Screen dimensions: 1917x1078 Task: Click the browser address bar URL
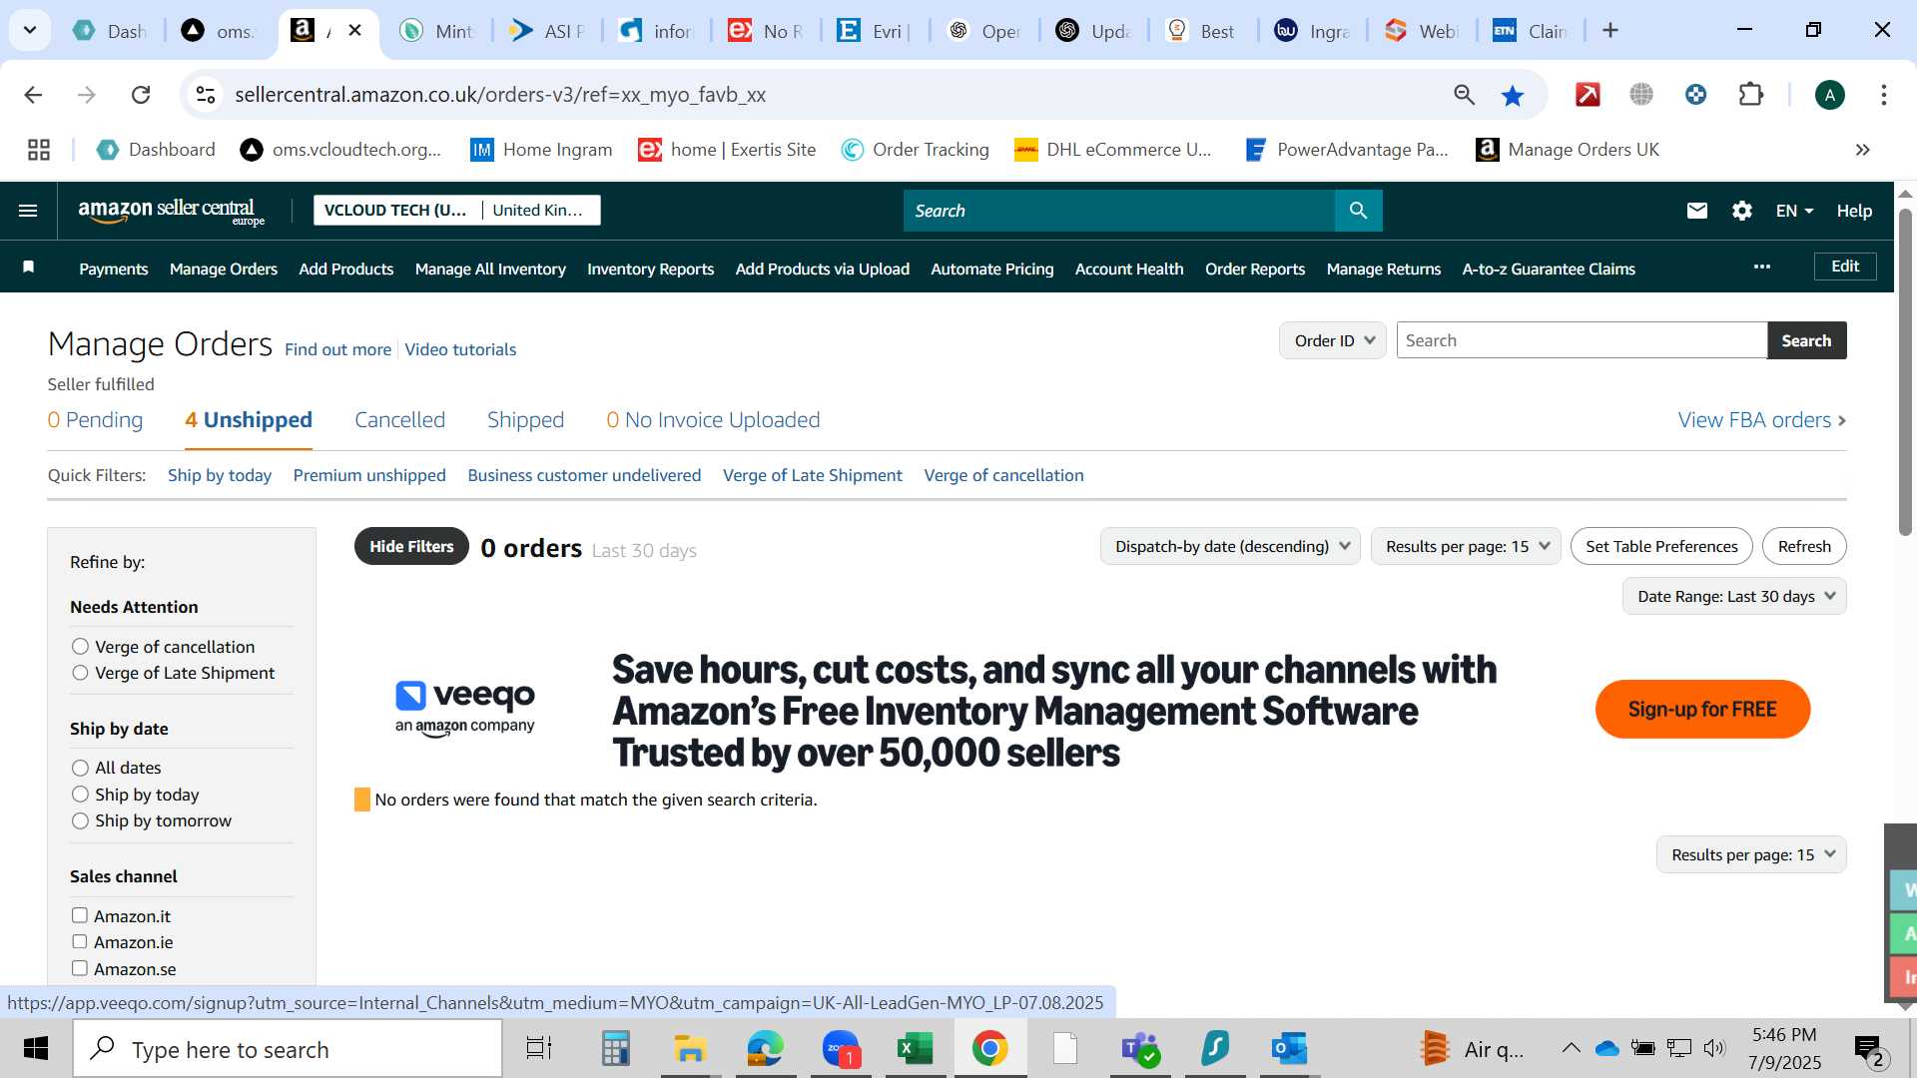tap(500, 95)
